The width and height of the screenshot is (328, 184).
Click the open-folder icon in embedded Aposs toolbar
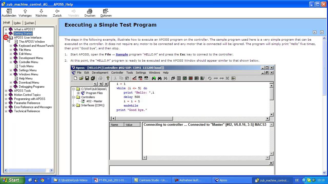pos(81,78)
